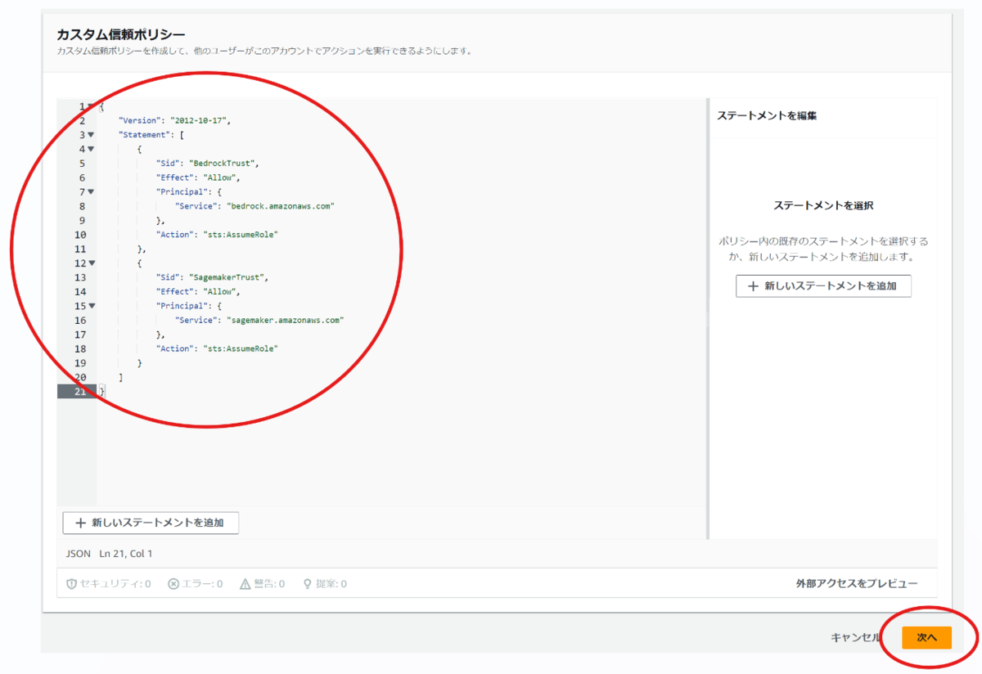The image size is (982, 674).
Task: Click the suggestion lightbulb icon
Action: [x=308, y=584]
